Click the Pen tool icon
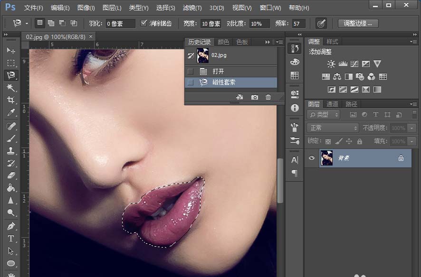Screen dimensions: 421x277 (x=11, y=226)
